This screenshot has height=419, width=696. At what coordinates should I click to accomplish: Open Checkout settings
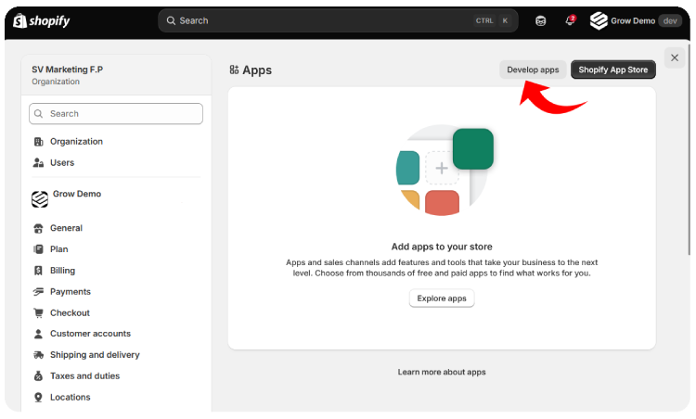click(70, 313)
